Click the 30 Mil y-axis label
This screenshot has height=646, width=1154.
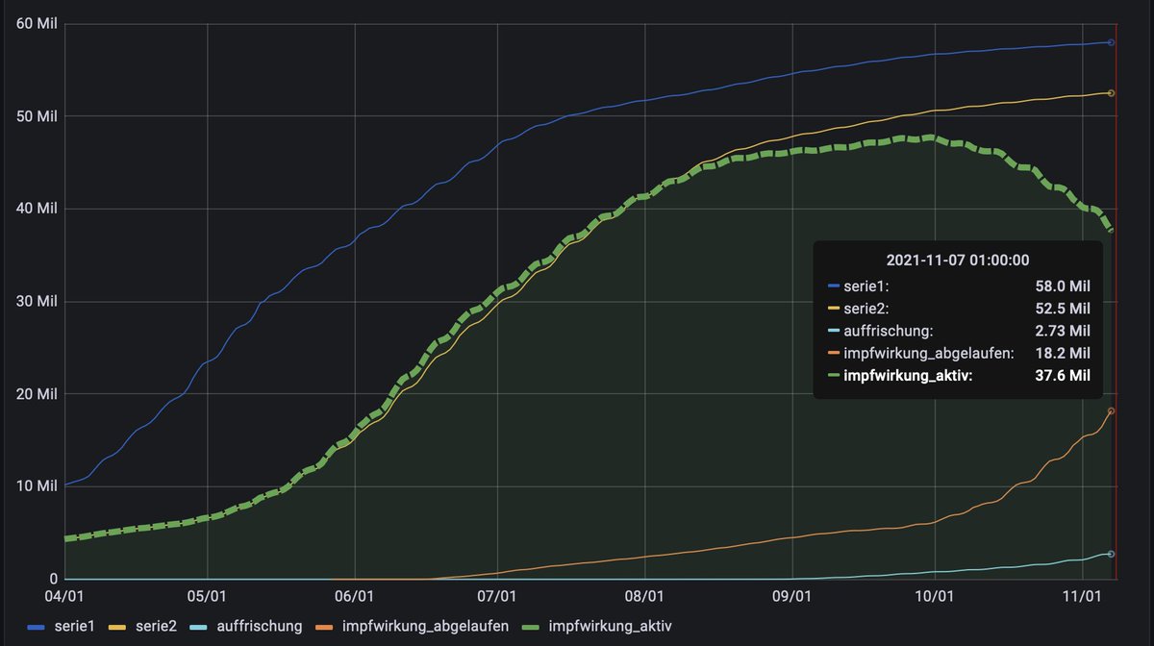pyautogui.click(x=38, y=301)
